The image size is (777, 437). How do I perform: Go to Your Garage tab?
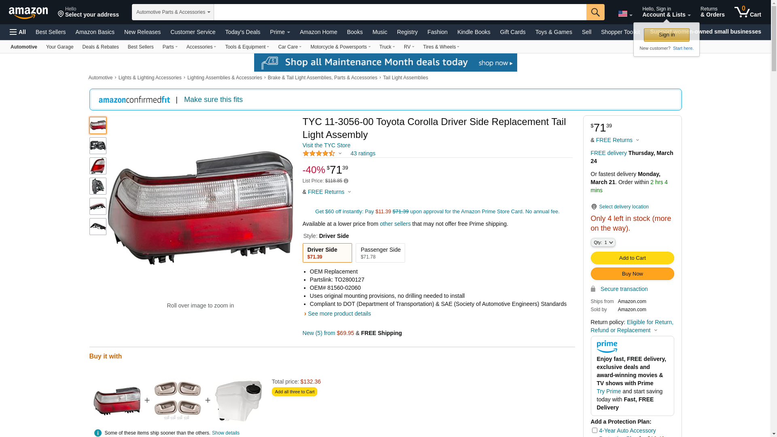click(59, 47)
